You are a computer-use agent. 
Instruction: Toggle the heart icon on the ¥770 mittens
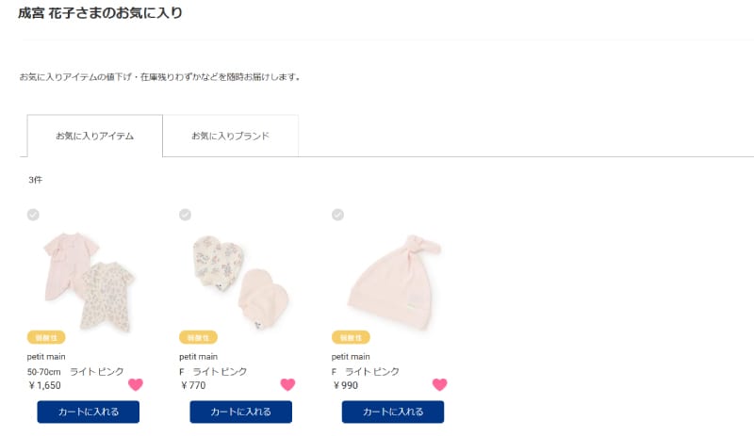[287, 384]
